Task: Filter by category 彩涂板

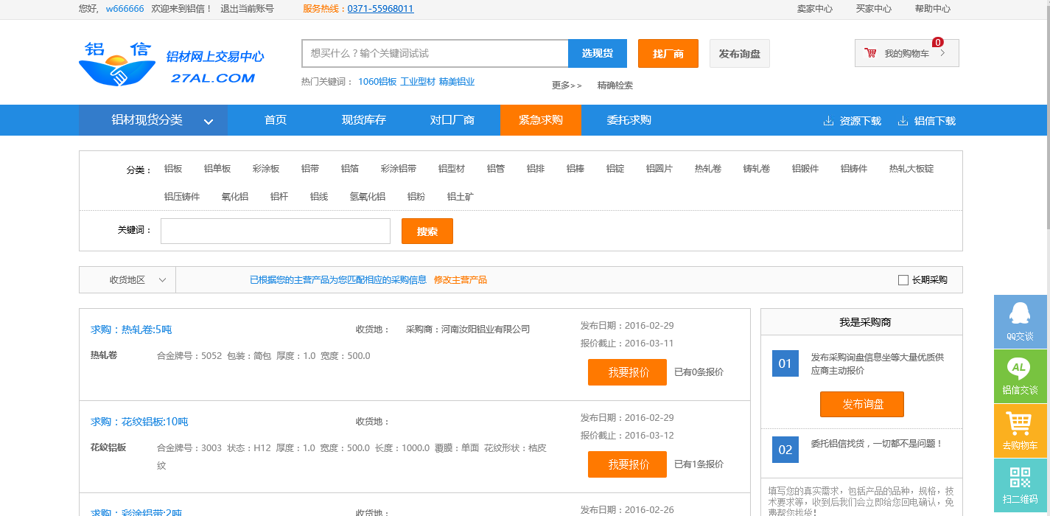Action: (266, 169)
